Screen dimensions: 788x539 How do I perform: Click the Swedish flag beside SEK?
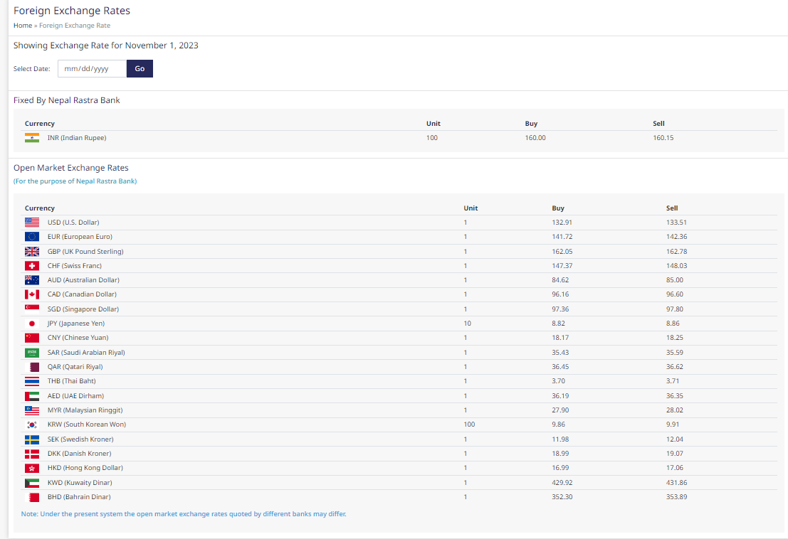point(32,439)
